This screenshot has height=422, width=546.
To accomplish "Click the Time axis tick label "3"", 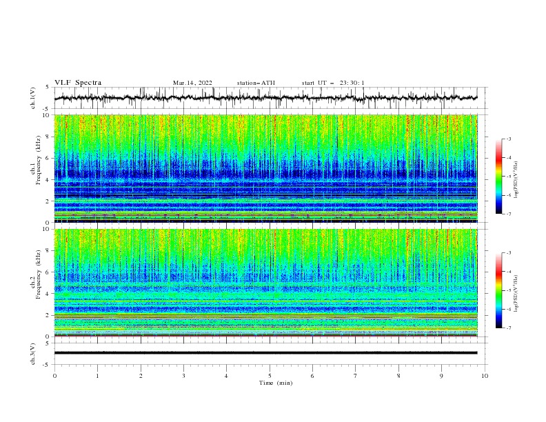I will tap(183, 376).
